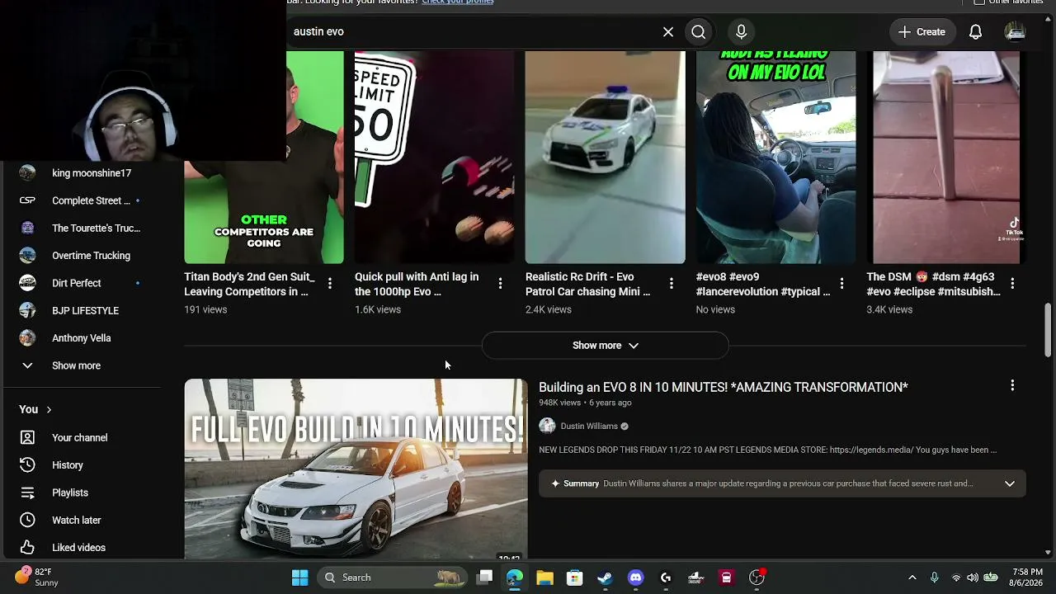Expand the shorts shelf with Show more
The height and width of the screenshot is (594, 1056).
tap(605, 346)
